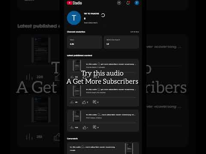Tap the comments icon of third video
The height and width of the screenshot is (154, 206).
pos(94,127)
